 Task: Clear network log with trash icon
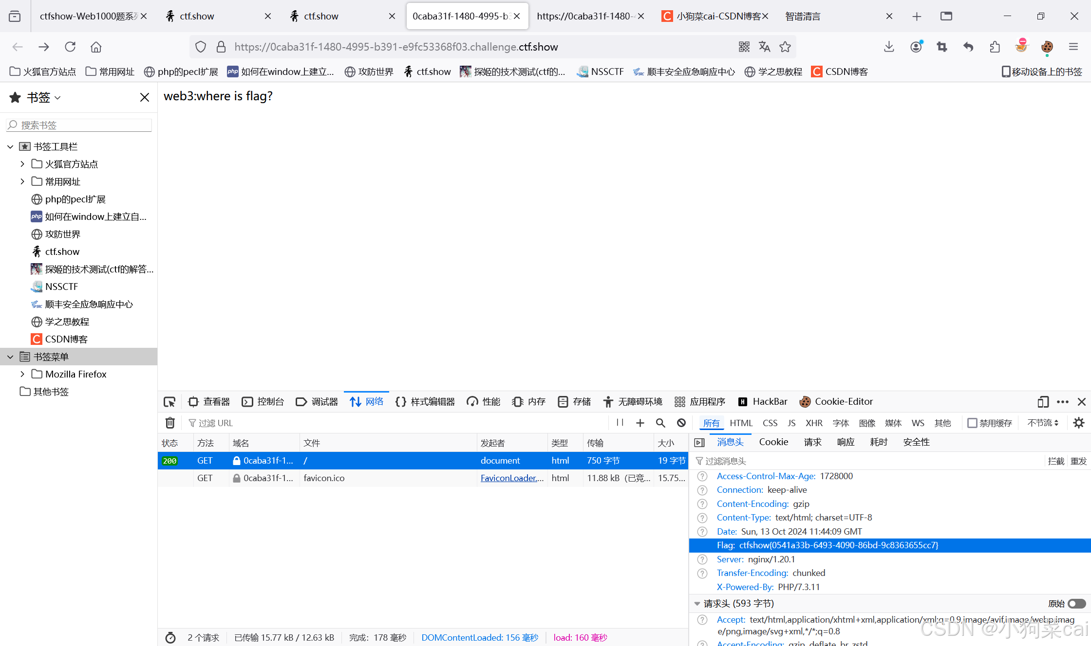click(x=170, y=423)
